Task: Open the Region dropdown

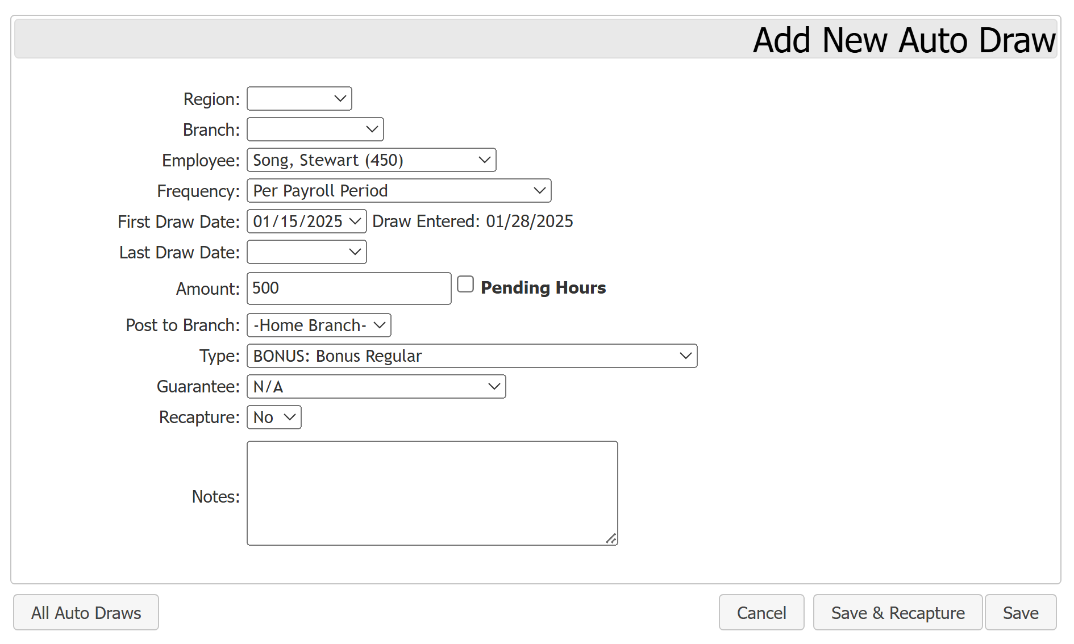Action: (299, 99)
